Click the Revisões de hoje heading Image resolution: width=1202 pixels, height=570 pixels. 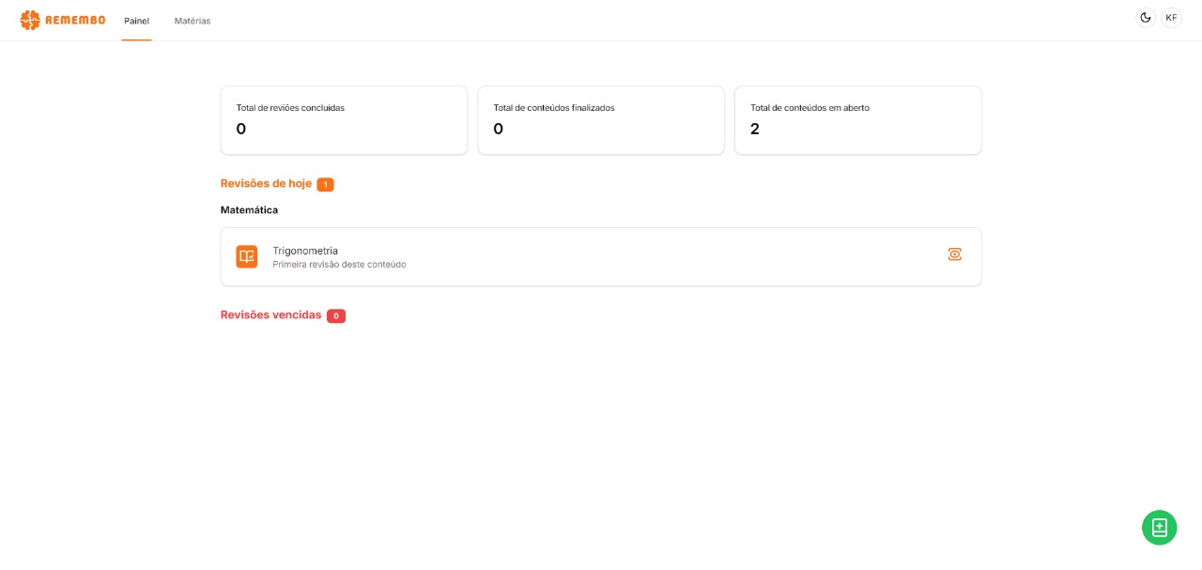pos(266,184)
